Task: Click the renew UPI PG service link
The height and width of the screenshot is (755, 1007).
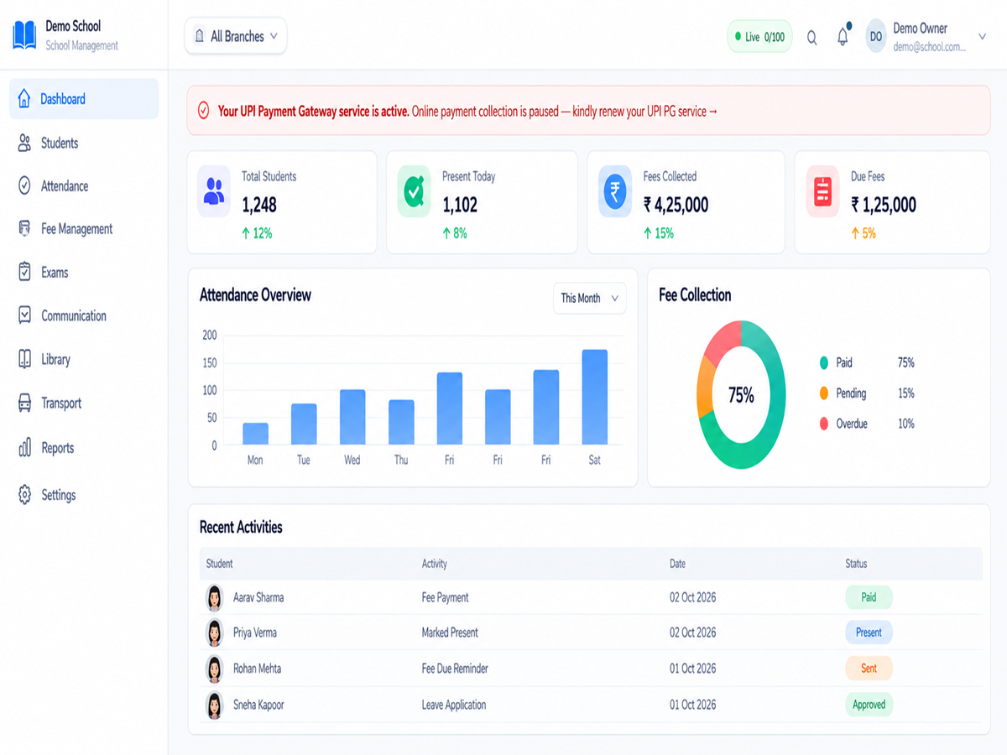Action: click(645, 111)
